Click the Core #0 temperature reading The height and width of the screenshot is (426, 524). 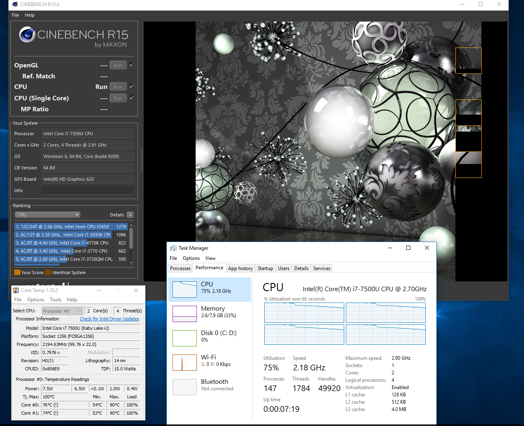click(65, 405)
